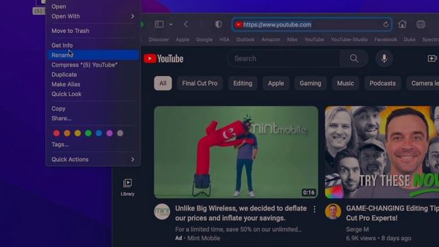This screenshot has width=439, height=247.
Task: Focus the YouTube Search field
Action: click(x=284, y=58)
